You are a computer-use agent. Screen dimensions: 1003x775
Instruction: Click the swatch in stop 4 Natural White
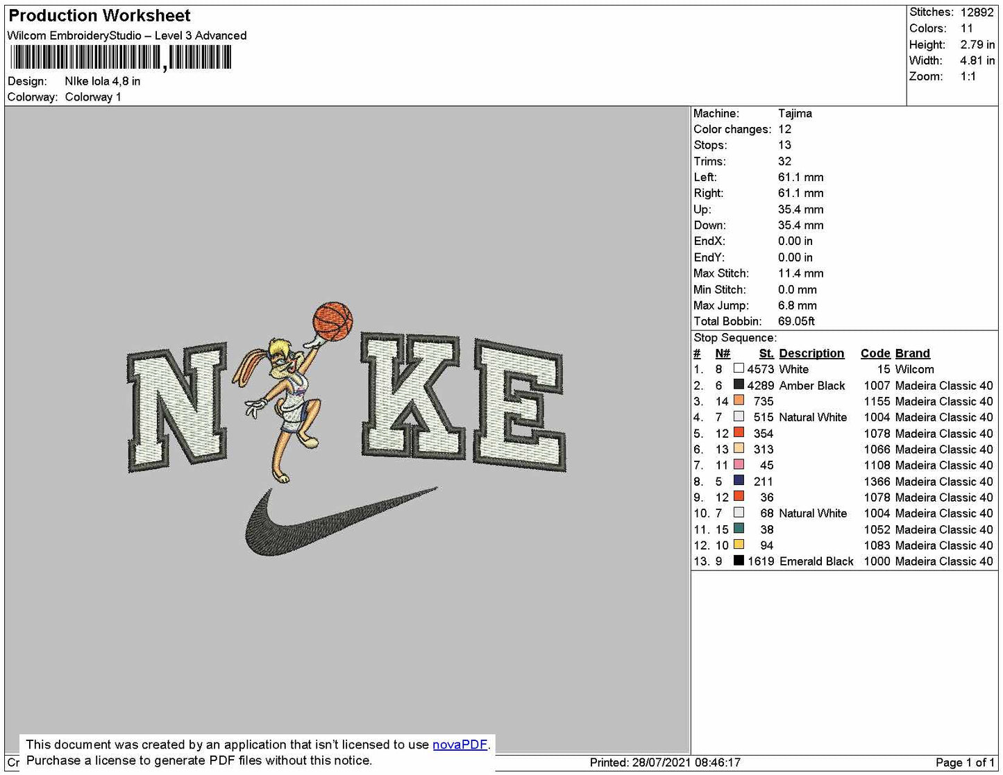[x=739, y=417]
